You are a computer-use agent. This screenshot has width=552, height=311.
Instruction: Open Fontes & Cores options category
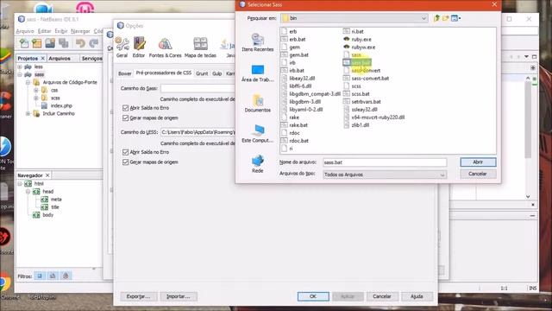pyautogui.click(x=165, y=48)
